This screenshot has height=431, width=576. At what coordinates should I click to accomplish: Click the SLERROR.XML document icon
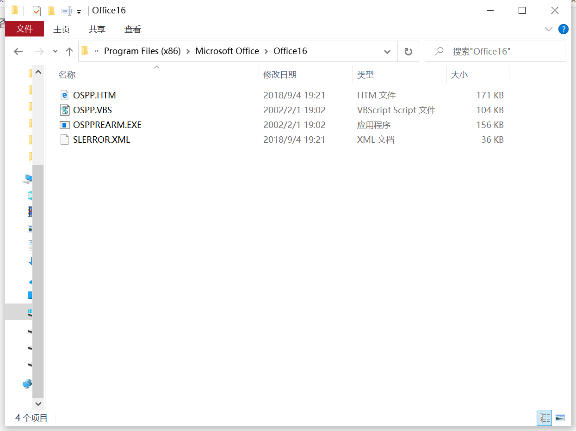[65, 140]
